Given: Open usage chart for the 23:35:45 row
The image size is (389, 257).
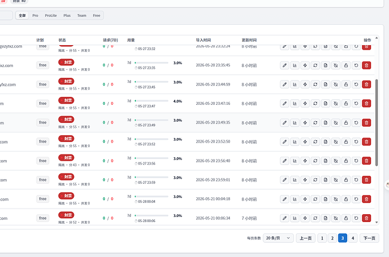Looking at the screenshot, I should pos(295,65).
